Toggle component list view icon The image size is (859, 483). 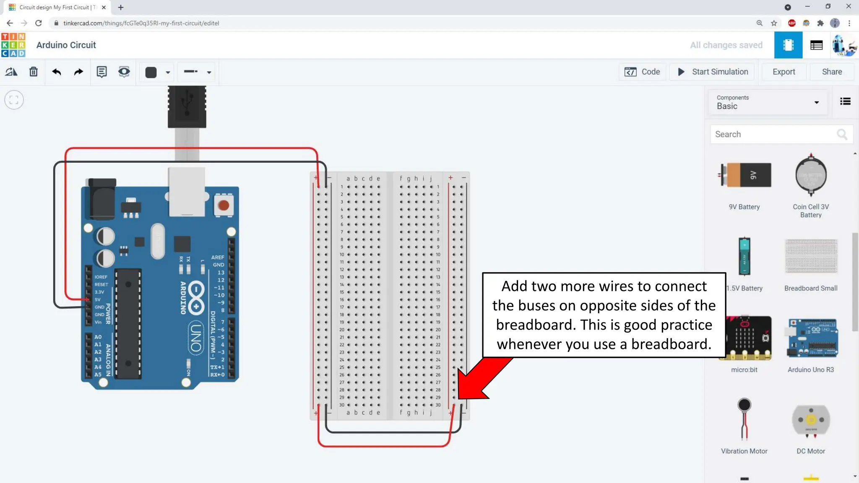[x=845, y=101]
